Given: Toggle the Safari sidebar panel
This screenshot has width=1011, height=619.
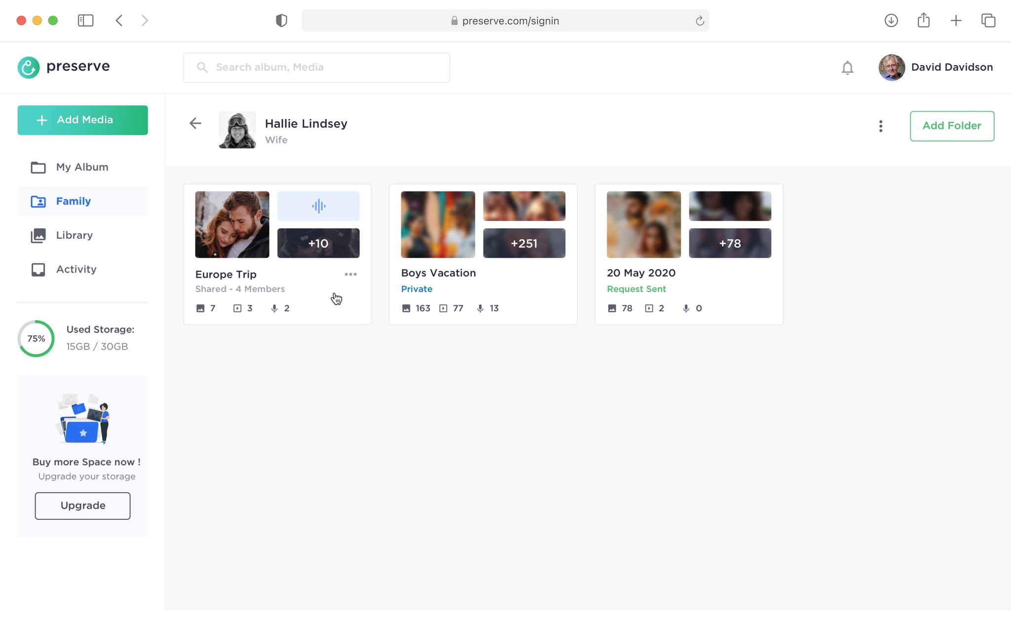Looking at the screenshot, I should [85, 20].
